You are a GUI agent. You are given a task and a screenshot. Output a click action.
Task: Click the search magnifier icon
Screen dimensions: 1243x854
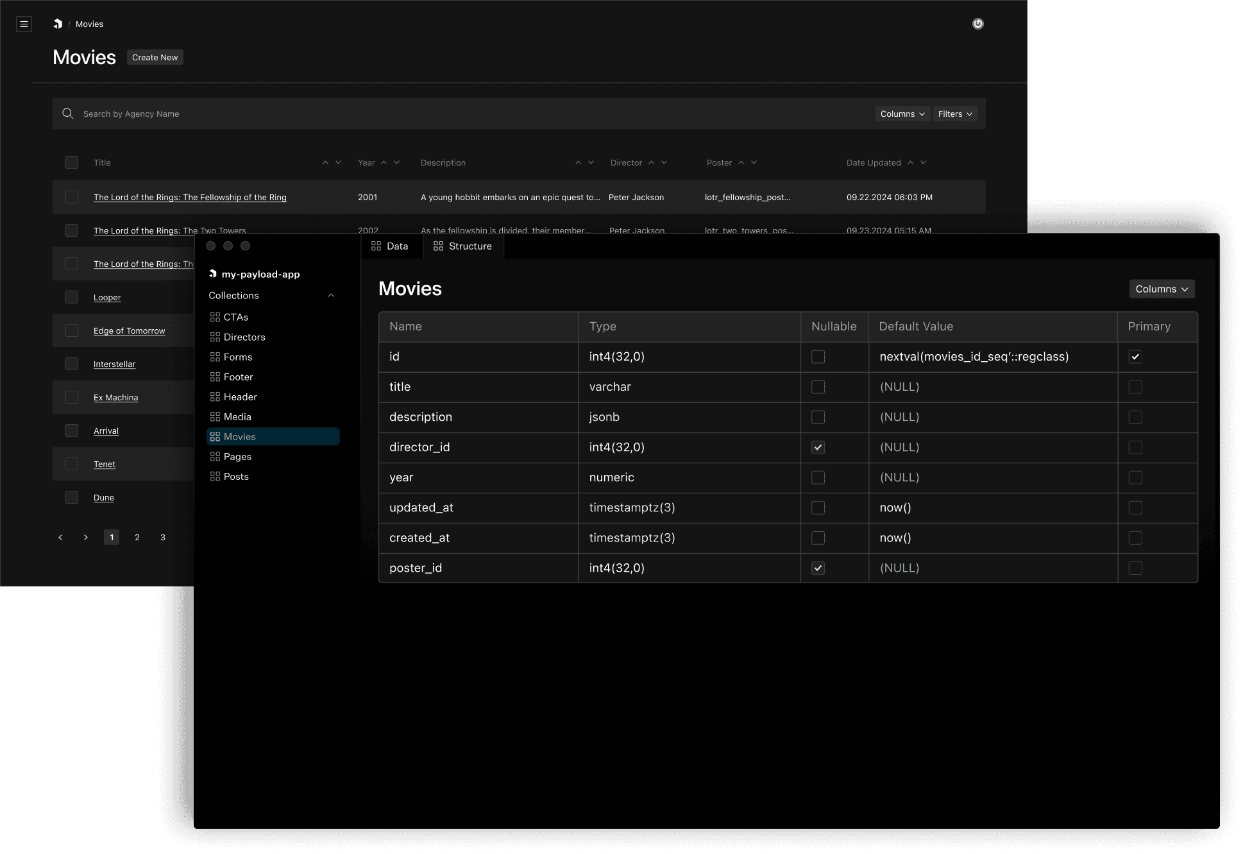67,114
